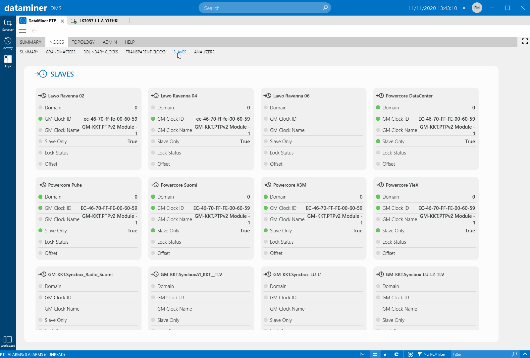
Task: Click the GM-KKT.Syncbox-LU-L1 slave clock icon
Action: point(267,274)
